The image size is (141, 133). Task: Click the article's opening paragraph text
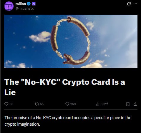coord(68,121)
